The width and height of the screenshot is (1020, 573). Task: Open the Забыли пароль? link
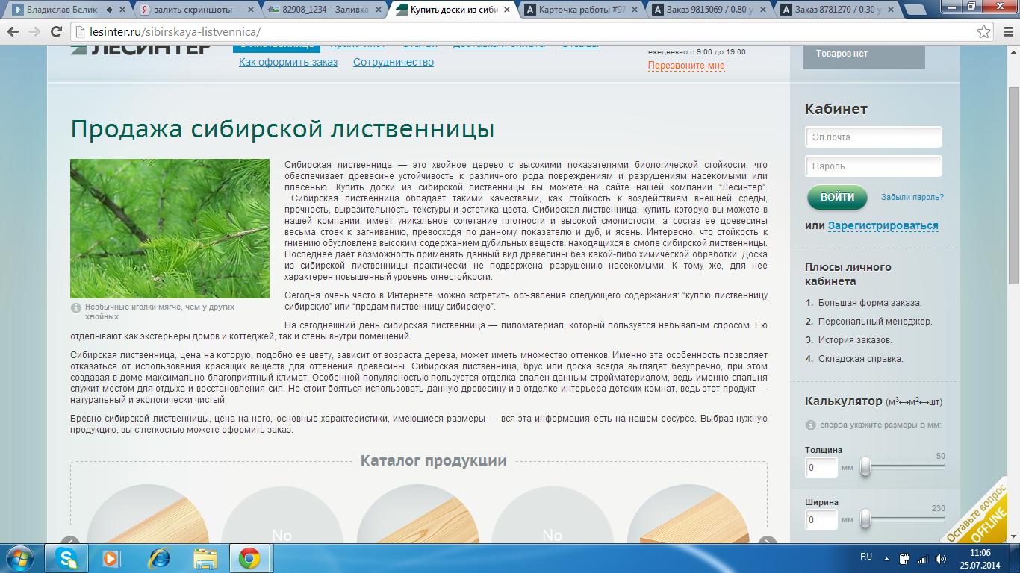912,198
